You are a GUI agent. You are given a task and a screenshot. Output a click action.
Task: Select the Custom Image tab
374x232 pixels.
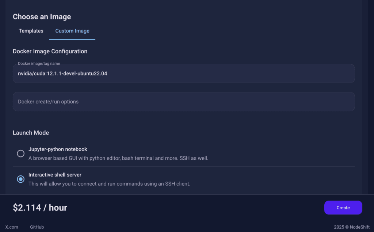(72, 31)
